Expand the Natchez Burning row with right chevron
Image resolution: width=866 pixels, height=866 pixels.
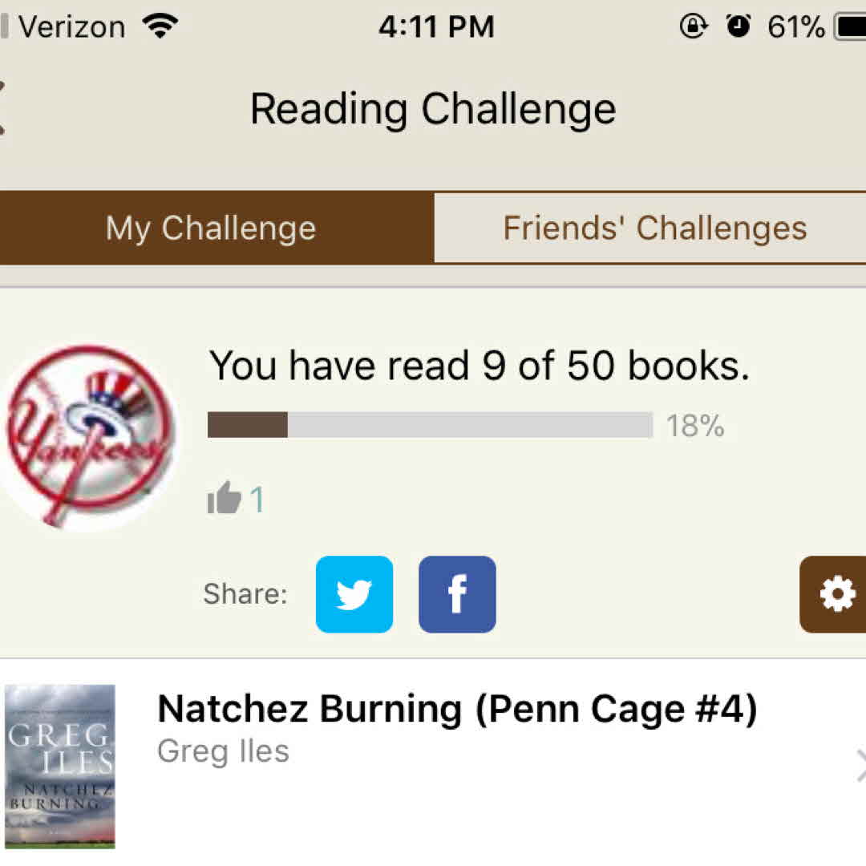point(860,766)
